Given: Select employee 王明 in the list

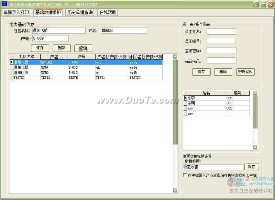Looking at the screenshot, I should (x=206, y=103).
